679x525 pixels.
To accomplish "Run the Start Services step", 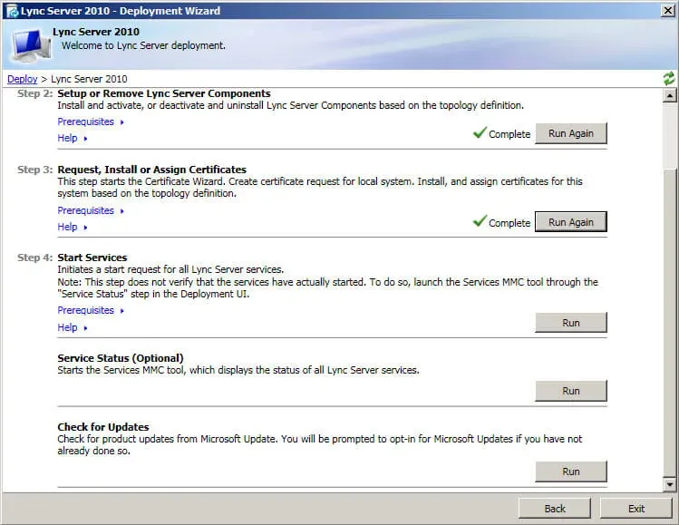I will [x=571, y=323].
